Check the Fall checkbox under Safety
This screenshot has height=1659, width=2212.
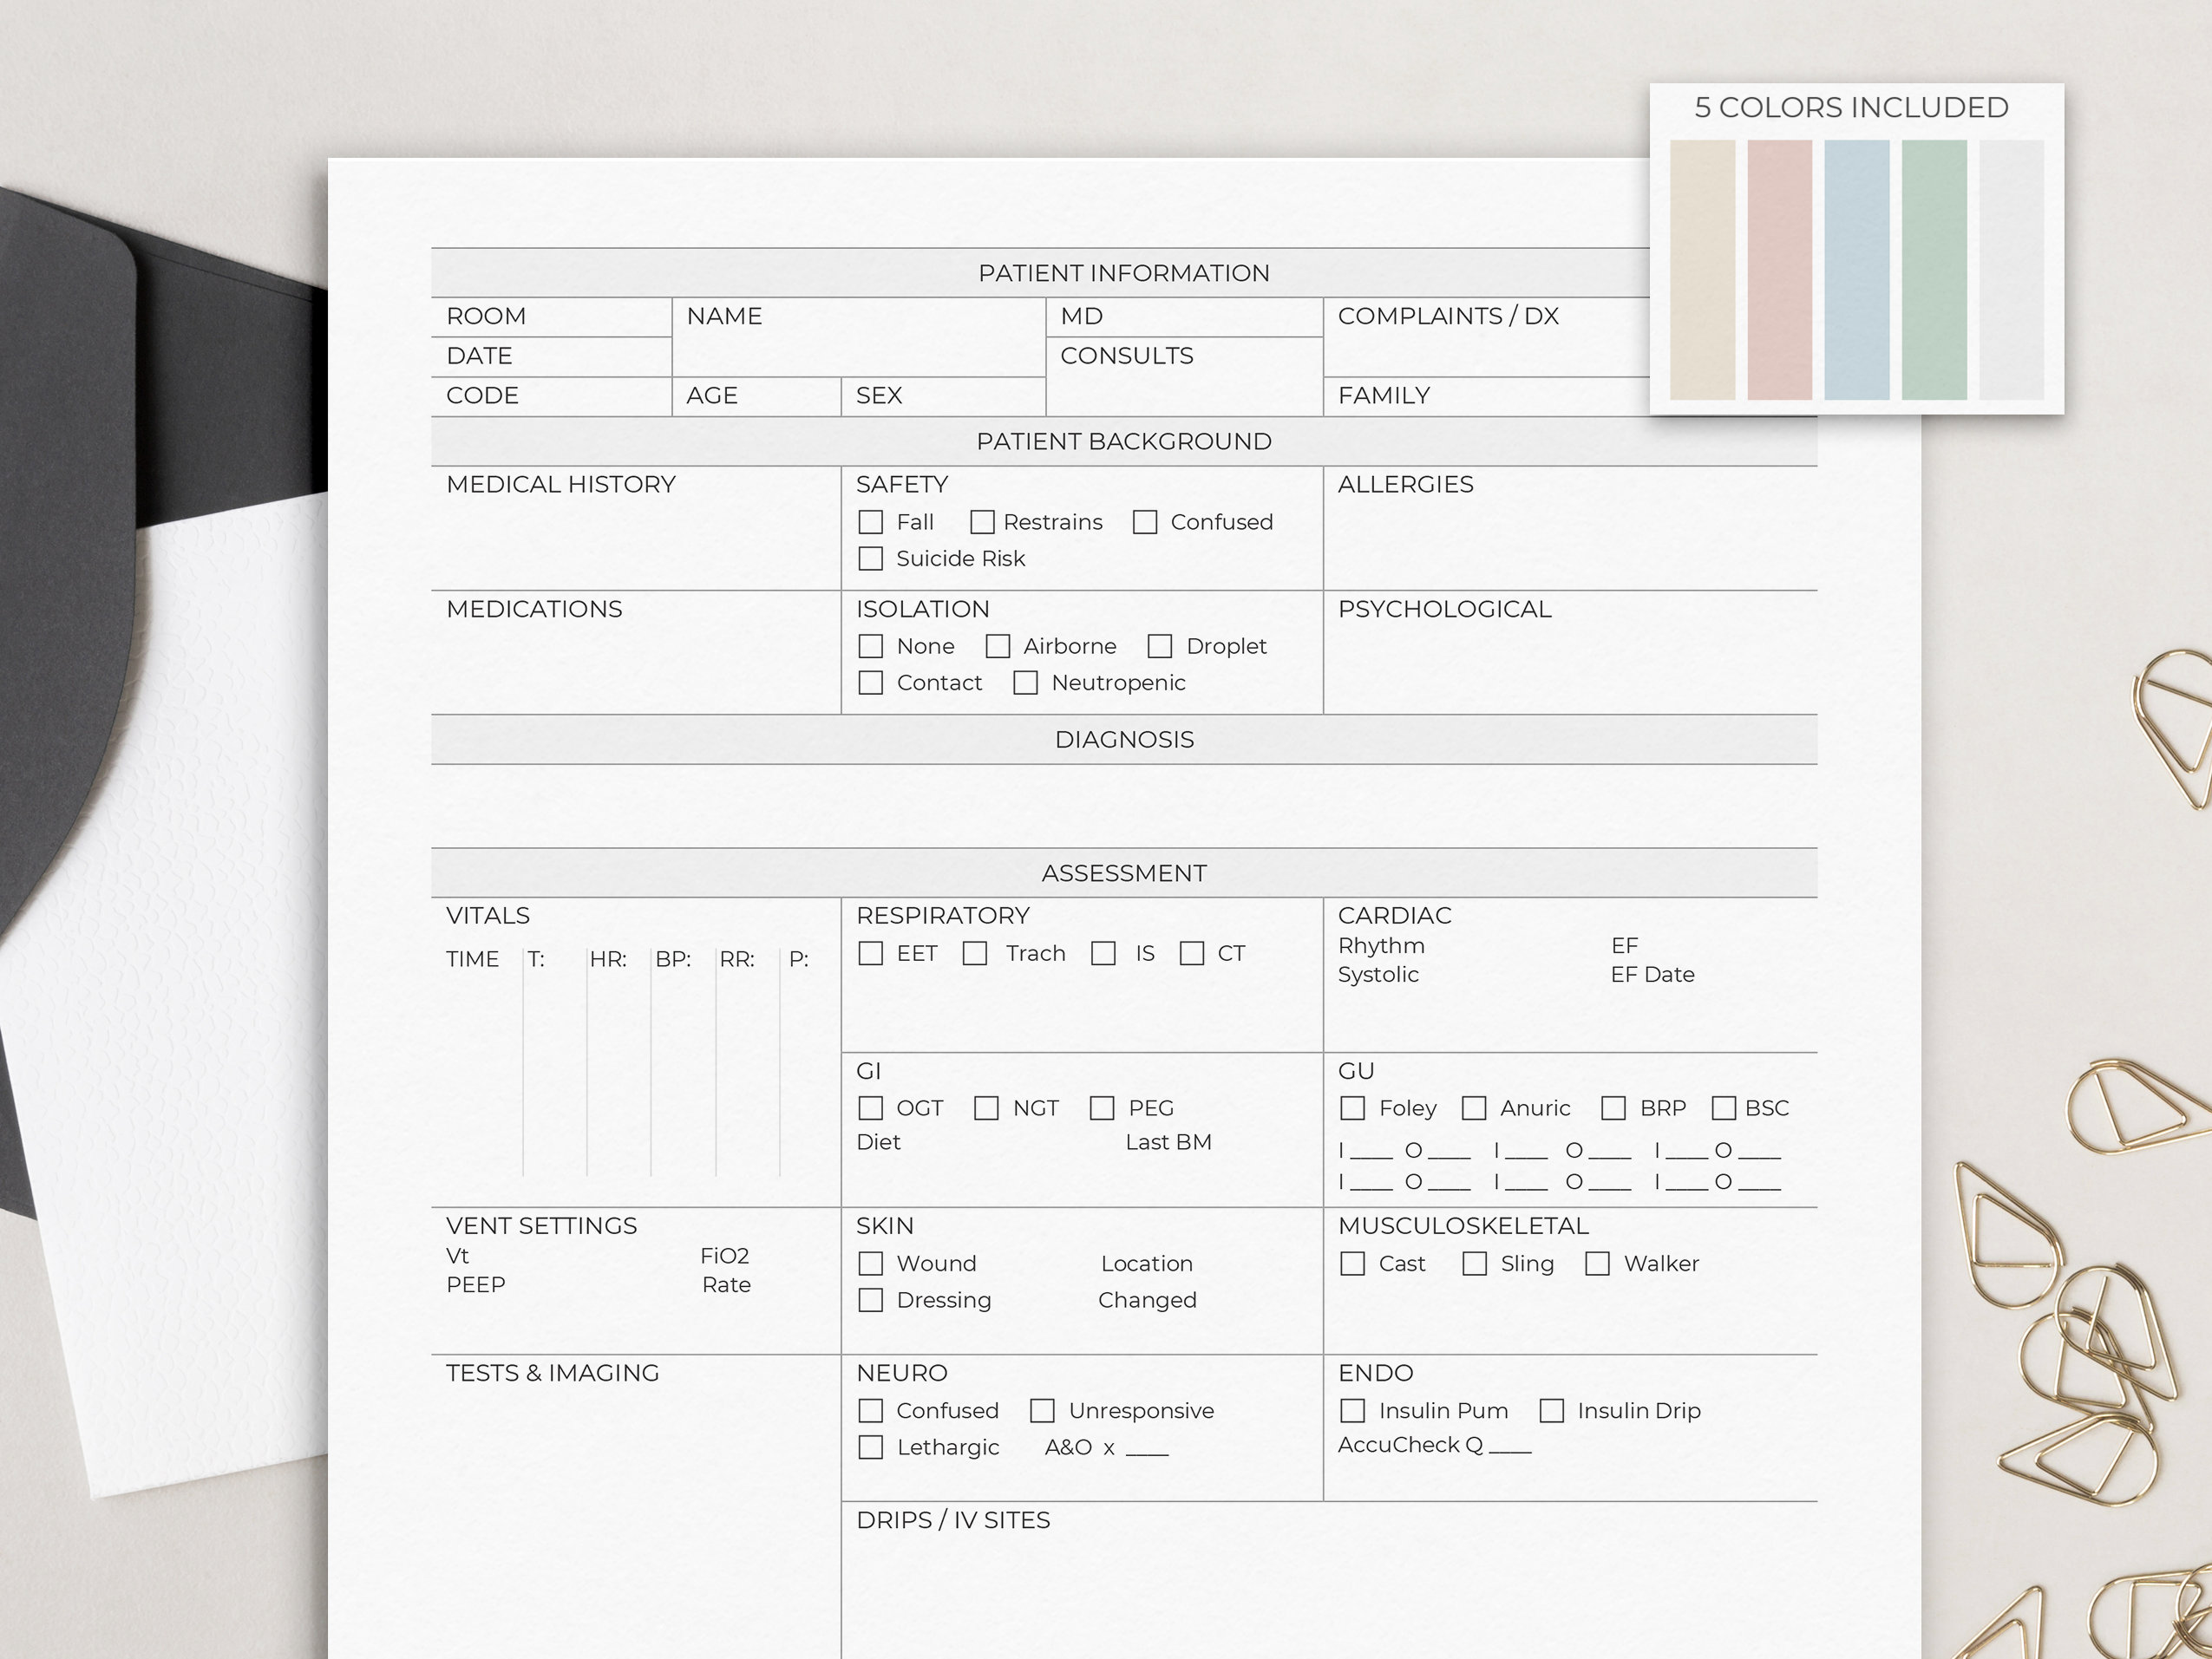871,522
